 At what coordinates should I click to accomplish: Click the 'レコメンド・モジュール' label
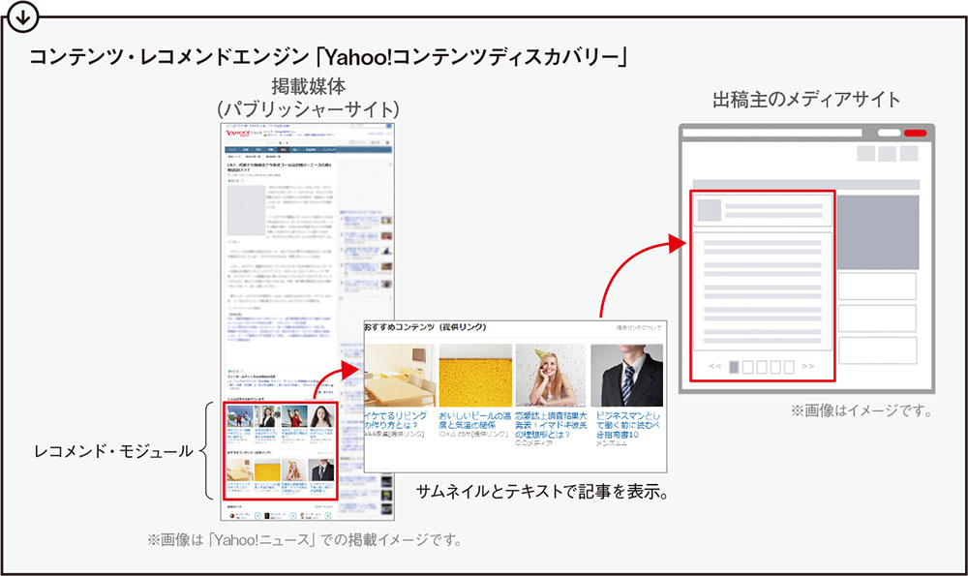coord(113,451)
